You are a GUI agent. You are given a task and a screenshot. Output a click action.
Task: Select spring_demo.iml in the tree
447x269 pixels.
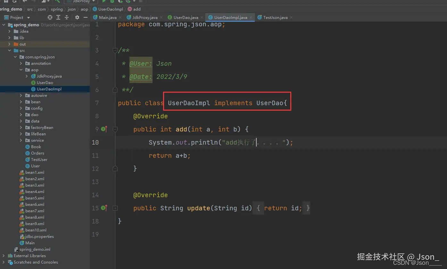click(x=35, y=249)
